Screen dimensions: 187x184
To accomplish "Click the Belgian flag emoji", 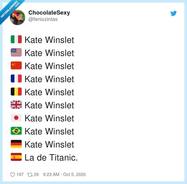I will point(16,92).
